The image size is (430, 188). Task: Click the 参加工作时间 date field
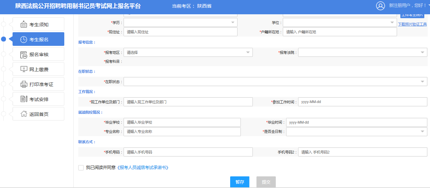pyautogui.click(x=363, y=102)
